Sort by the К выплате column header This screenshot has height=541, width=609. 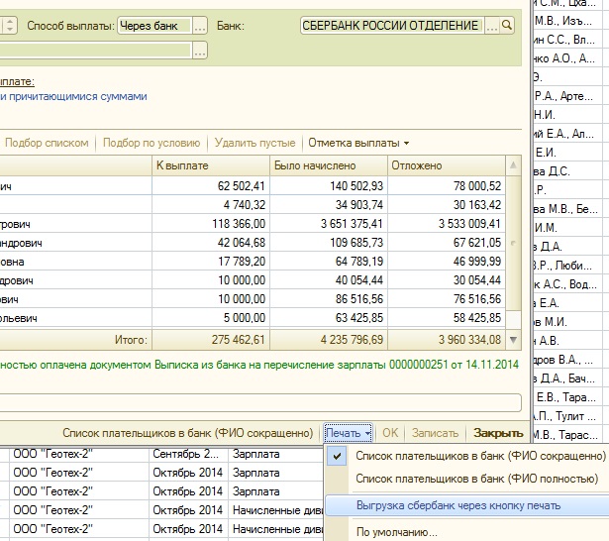coord(209,165)
